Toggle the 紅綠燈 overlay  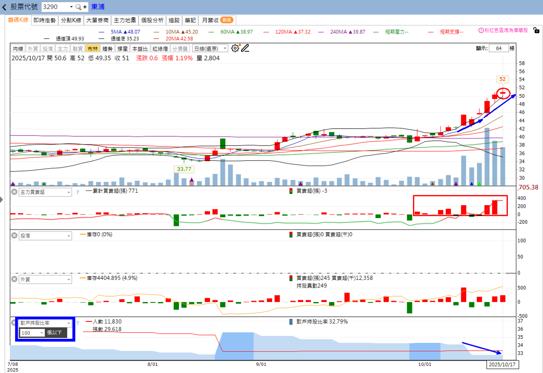(160, 48)
